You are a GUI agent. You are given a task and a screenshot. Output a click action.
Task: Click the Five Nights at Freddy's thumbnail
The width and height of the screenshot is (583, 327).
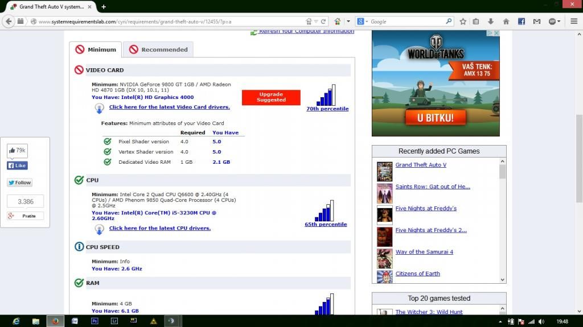(384, 215)
